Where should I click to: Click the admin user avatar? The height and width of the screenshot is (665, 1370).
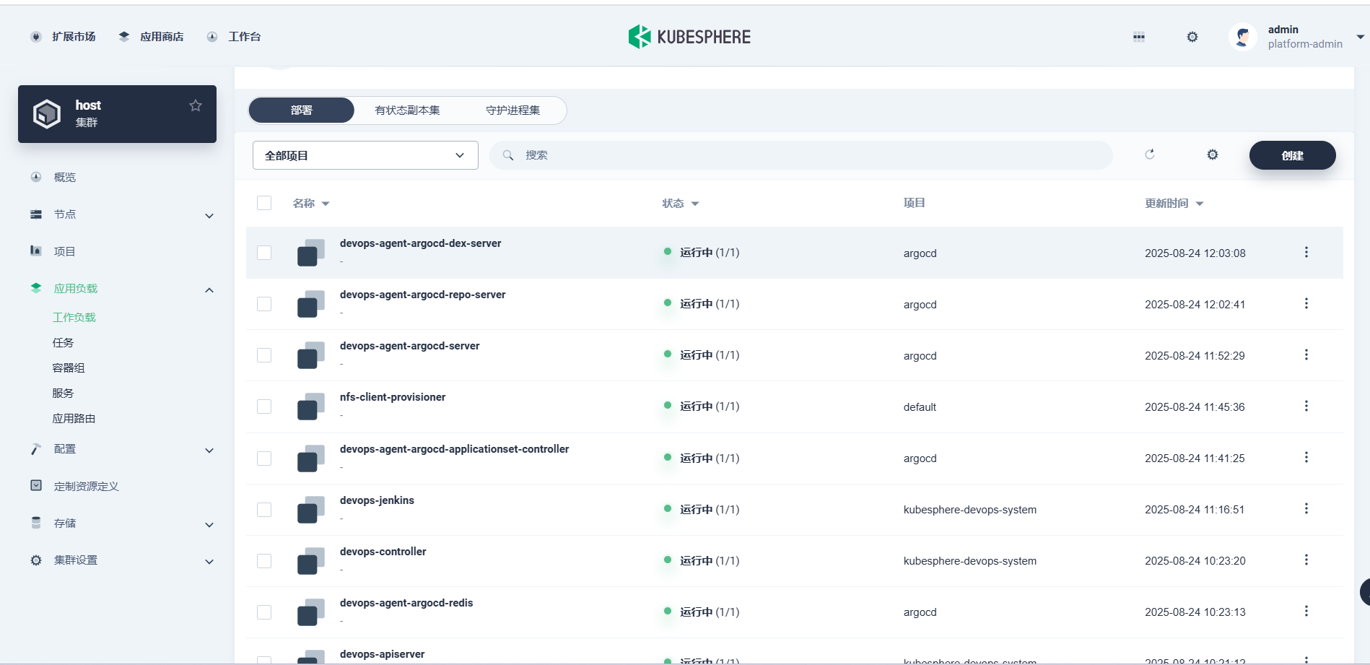(1243, 37)
